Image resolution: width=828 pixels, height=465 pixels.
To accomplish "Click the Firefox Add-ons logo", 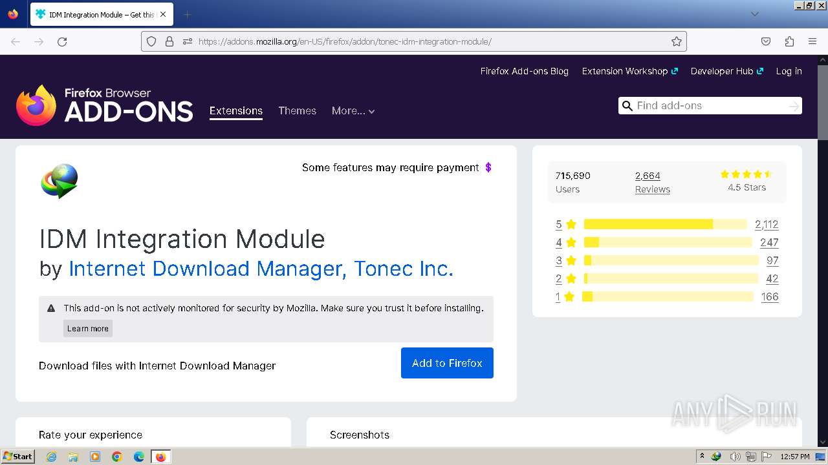I will (x=105, y=105).
